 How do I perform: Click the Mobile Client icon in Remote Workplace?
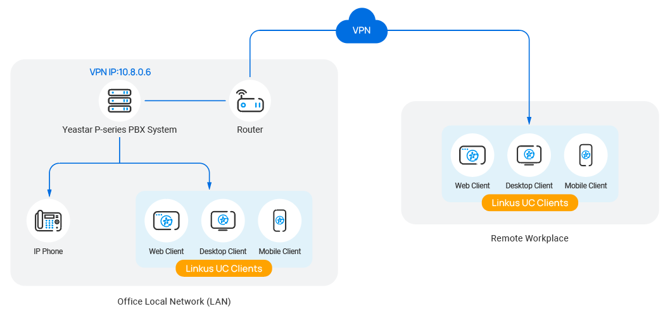tap(586, 155)
